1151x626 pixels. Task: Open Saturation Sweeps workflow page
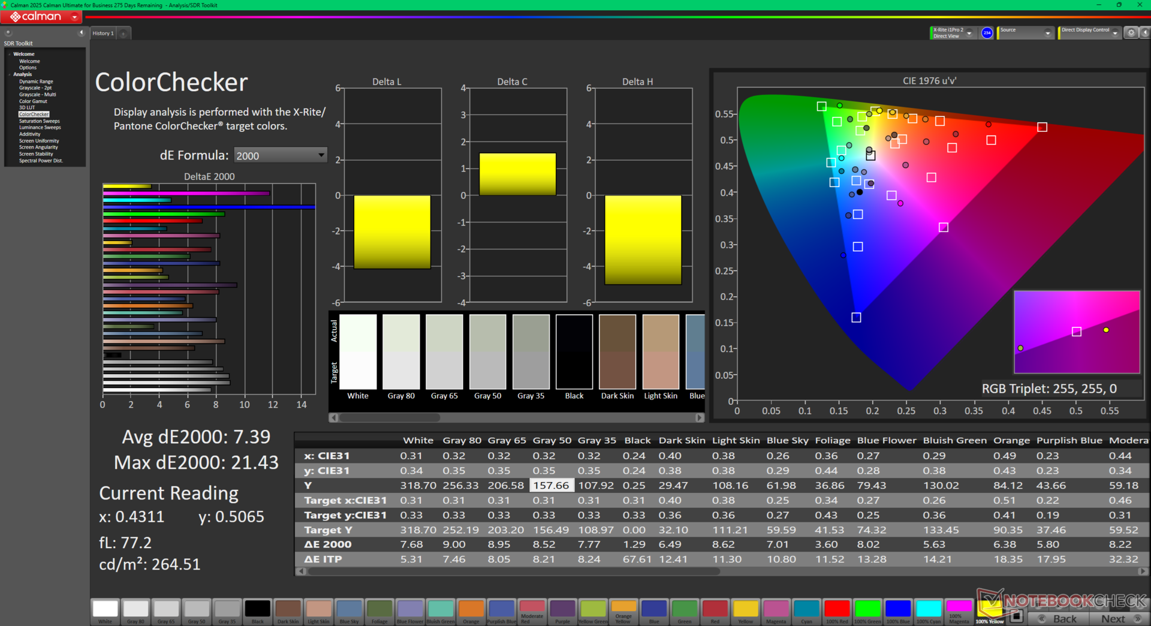[x=39, y=121]
